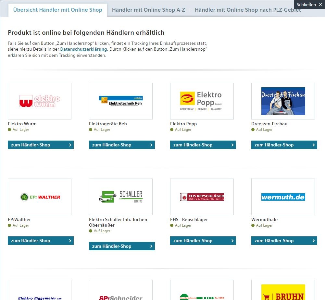Click heading Produkt ist online bei folgenden Händlern
Image resolution: width=325 pixels, height=300 pixels.
click(x=86, y=32)
